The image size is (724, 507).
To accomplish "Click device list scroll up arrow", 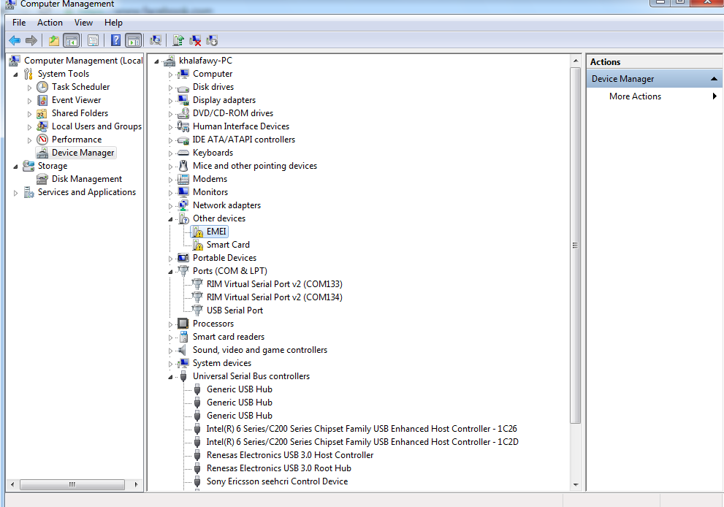I will coord(575,61).
